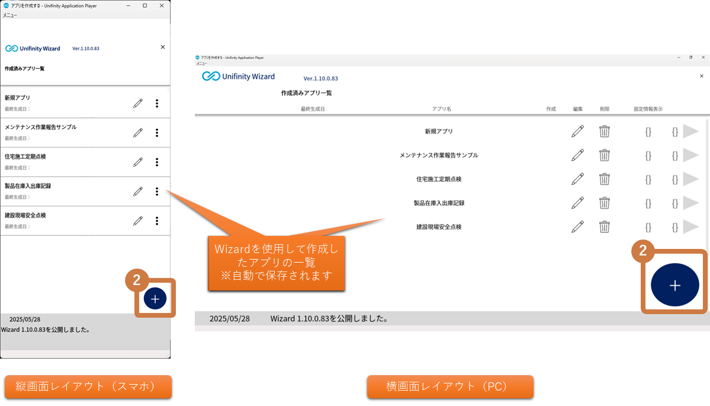Click the gray play triangle for 製品在庫入出庫記録

click(x=690, y=203)
